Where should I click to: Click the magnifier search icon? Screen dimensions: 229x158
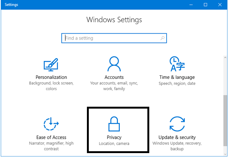[162, 38]
